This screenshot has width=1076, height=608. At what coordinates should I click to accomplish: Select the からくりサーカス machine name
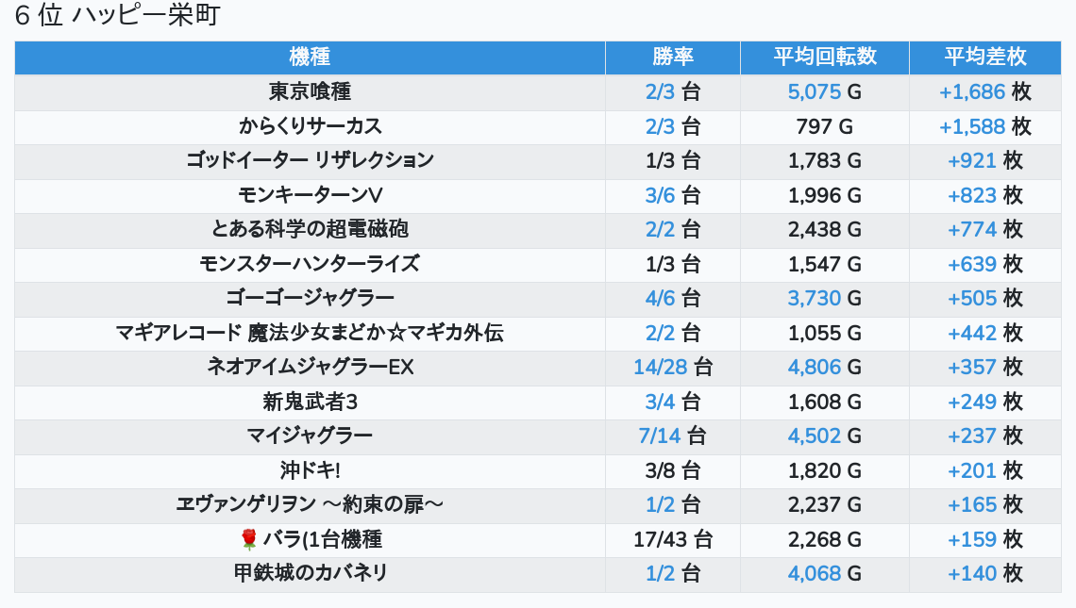coord(310,126)
